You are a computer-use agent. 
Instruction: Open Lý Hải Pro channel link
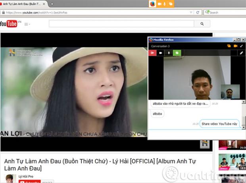(26, 176)
